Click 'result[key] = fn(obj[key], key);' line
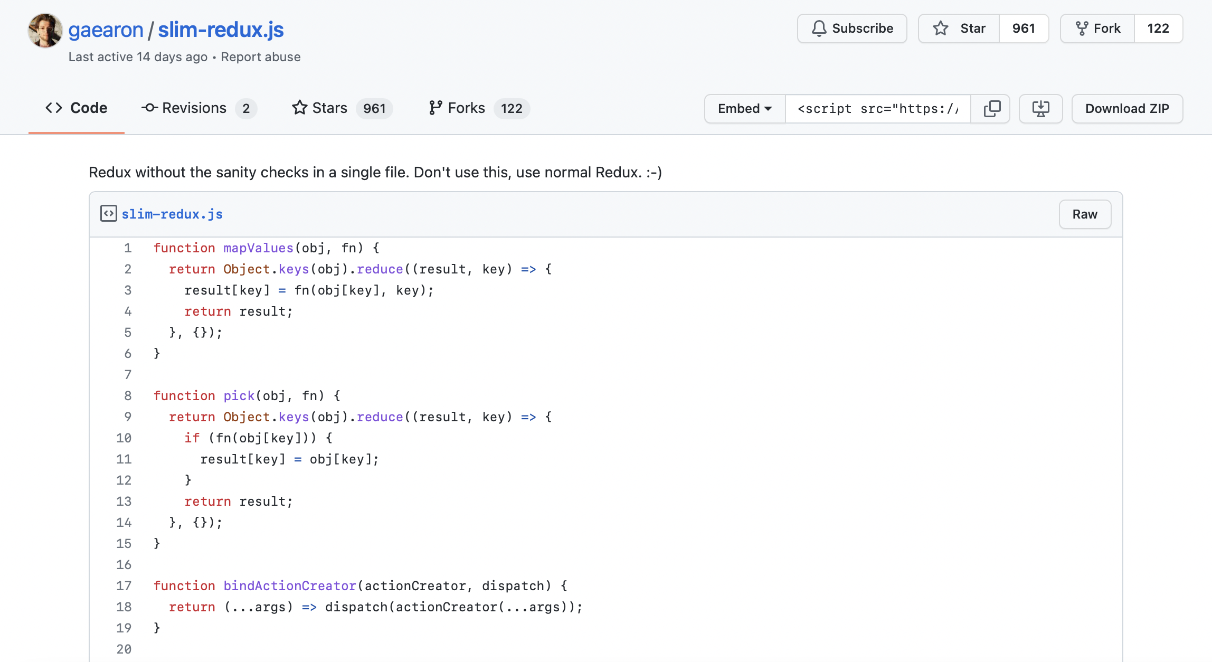This screenshot has width=1212, height=662. (x=309, y=290)
